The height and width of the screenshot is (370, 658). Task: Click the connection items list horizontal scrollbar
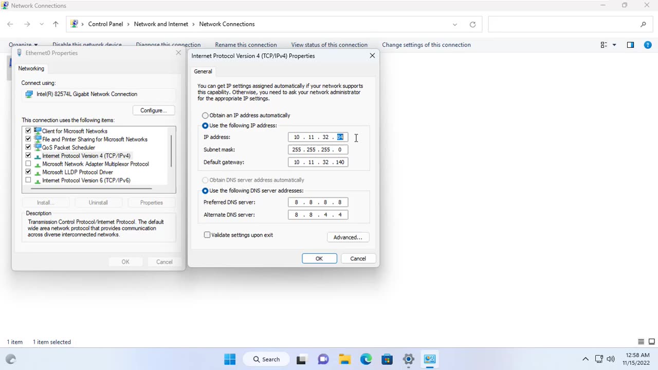[91, 189]
